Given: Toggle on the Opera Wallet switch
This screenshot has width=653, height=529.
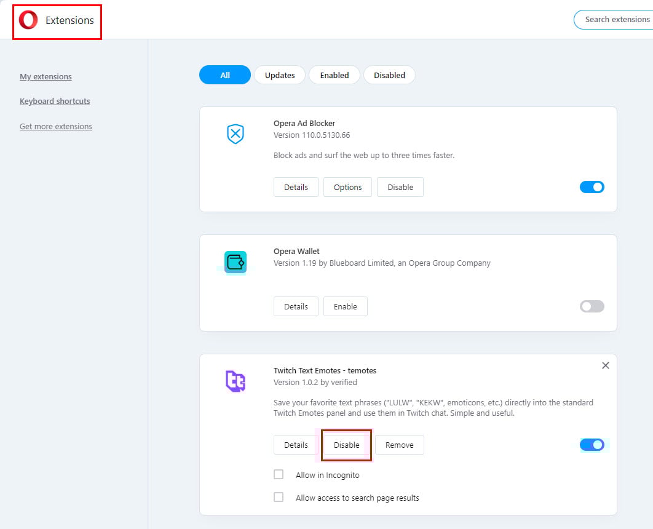Looking at the screenshot, I should (x=592, y=306).
